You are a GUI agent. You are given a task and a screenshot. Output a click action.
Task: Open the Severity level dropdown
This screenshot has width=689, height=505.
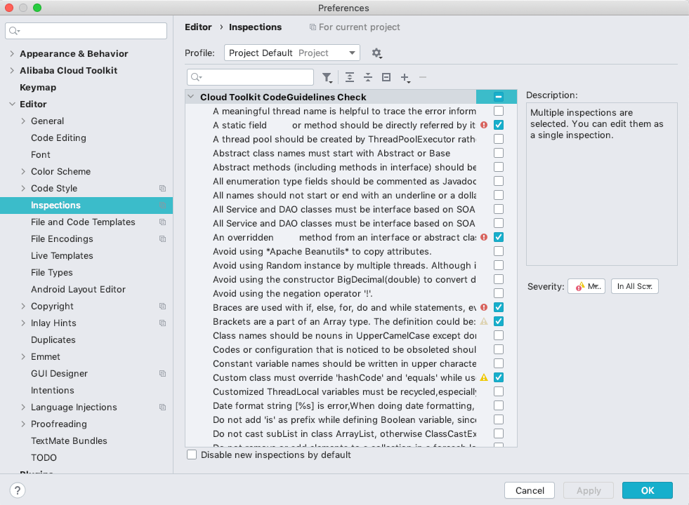[x=586, y=286]
